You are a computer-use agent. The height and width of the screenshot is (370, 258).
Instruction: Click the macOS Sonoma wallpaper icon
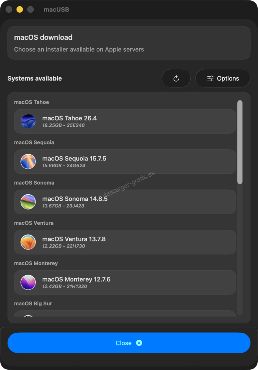[28, 202]
